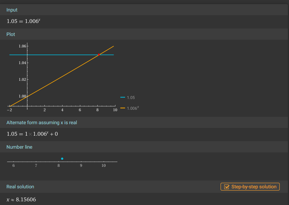289x205 pixels.
Task: Click the 1.05 legend label
Action: click(x=131, y=97)
